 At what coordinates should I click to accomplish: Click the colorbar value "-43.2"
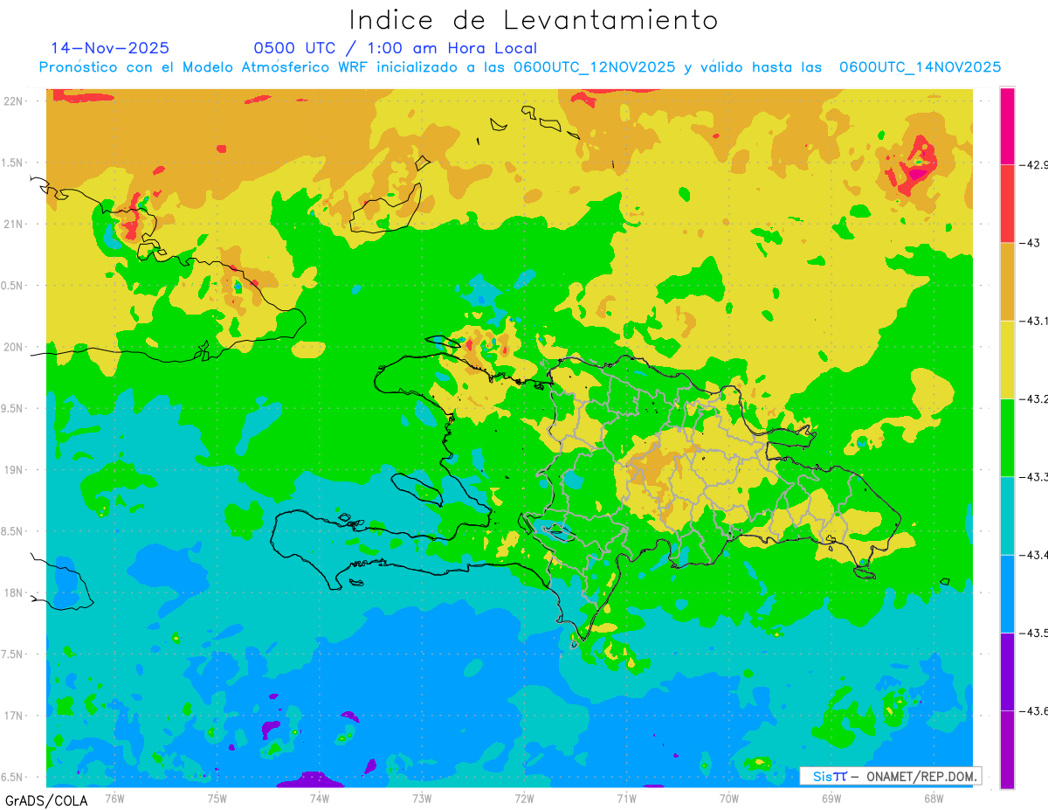pos(1034,398)
